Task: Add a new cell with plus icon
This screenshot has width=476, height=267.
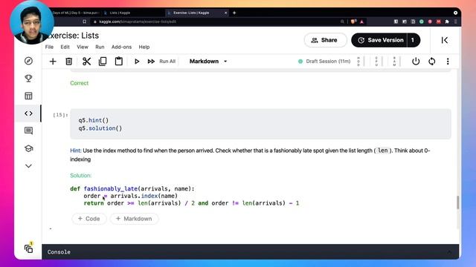Action: pos(53,62)
